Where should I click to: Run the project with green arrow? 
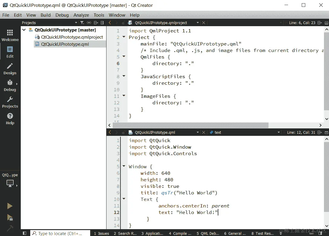point(10,206)
